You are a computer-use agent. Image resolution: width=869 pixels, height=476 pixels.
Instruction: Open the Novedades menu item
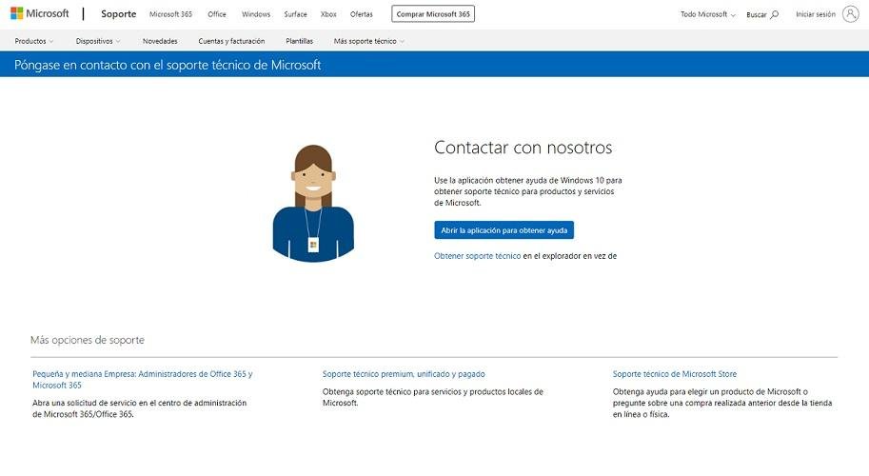click(160, 41)
